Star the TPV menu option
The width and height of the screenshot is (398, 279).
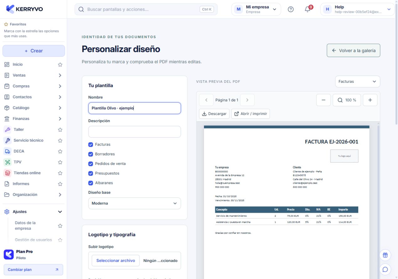click(60, 162)
